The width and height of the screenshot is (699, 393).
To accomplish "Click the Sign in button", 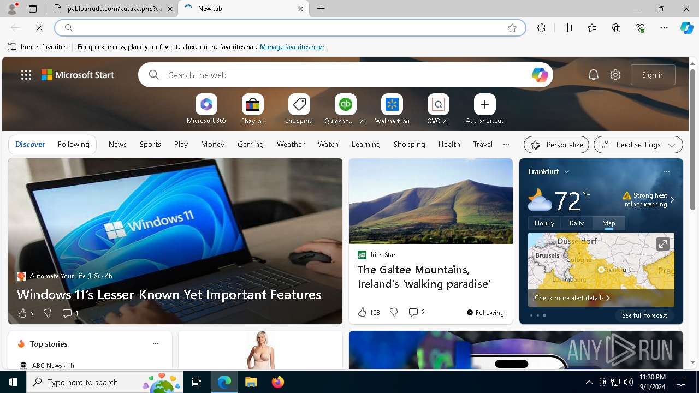I will pos(653,75).
